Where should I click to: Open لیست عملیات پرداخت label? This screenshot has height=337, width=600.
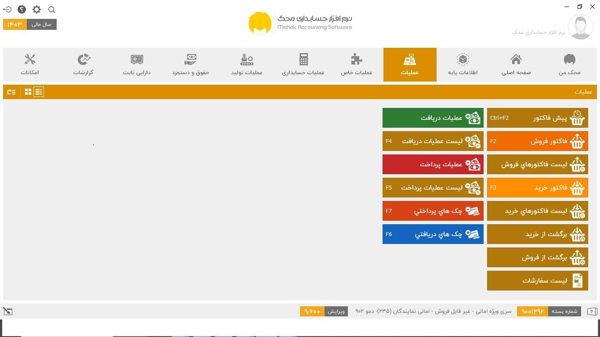tap(432, 187)
